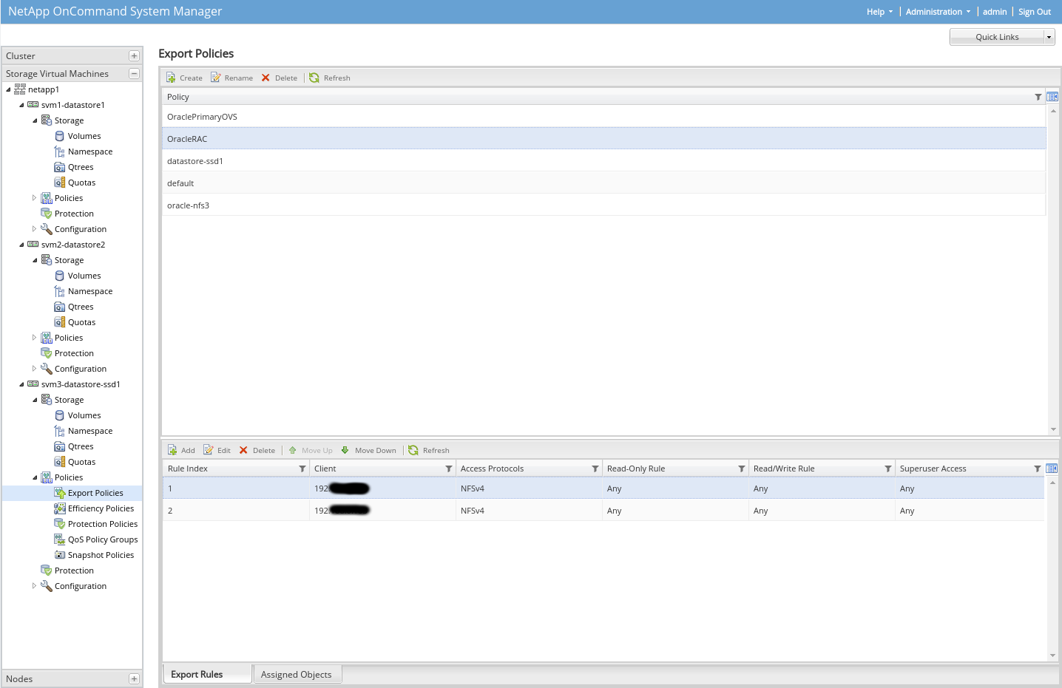The image size is (1062, 688).
Task: Open column chooser in Policy table header
Action: [x=1052, y=97]
